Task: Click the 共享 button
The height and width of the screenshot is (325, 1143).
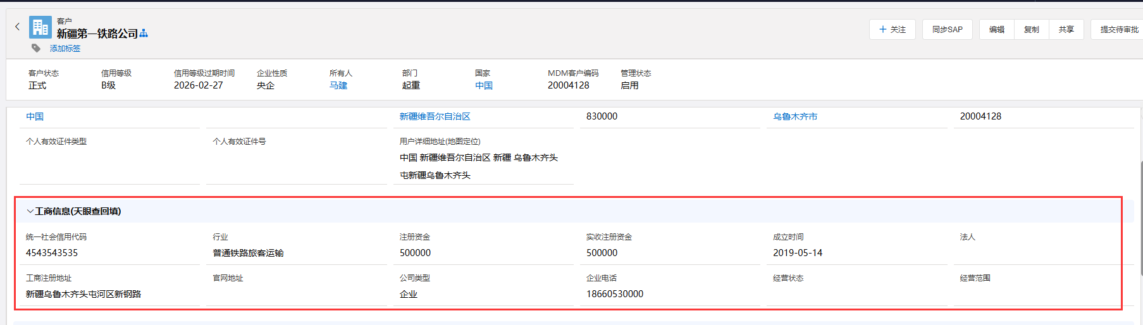Action: pos(1066,30)
